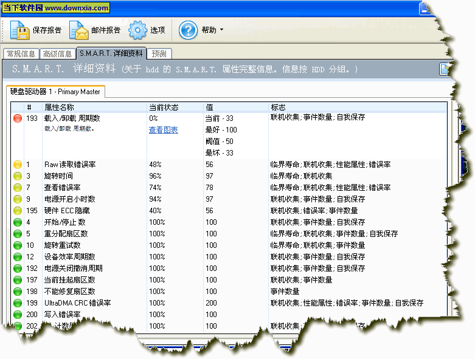475x359 pixels.
Task: Click red status icon for attribute 193
Action: click(17, 118)
